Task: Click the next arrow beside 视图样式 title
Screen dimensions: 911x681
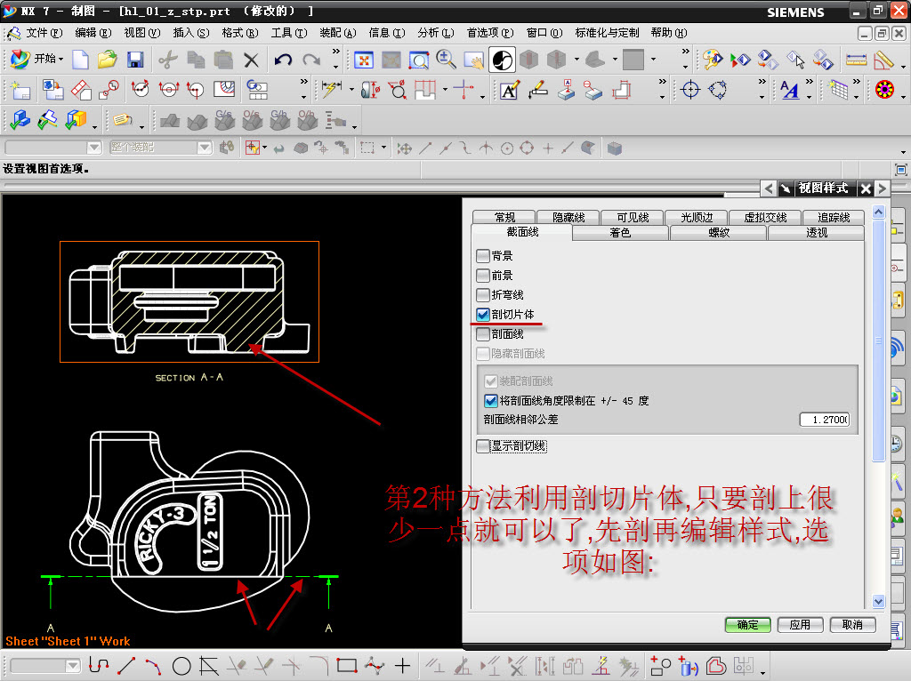Action: click(882, 188)
